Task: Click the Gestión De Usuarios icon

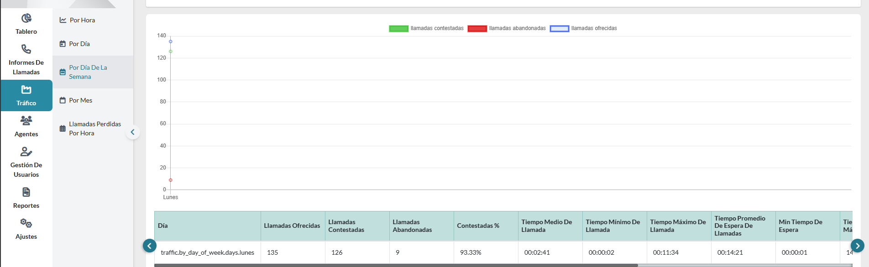Action: pos(26,152)
